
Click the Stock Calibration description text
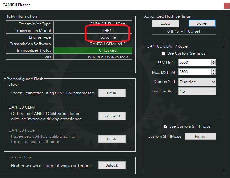tap(53, 93)
